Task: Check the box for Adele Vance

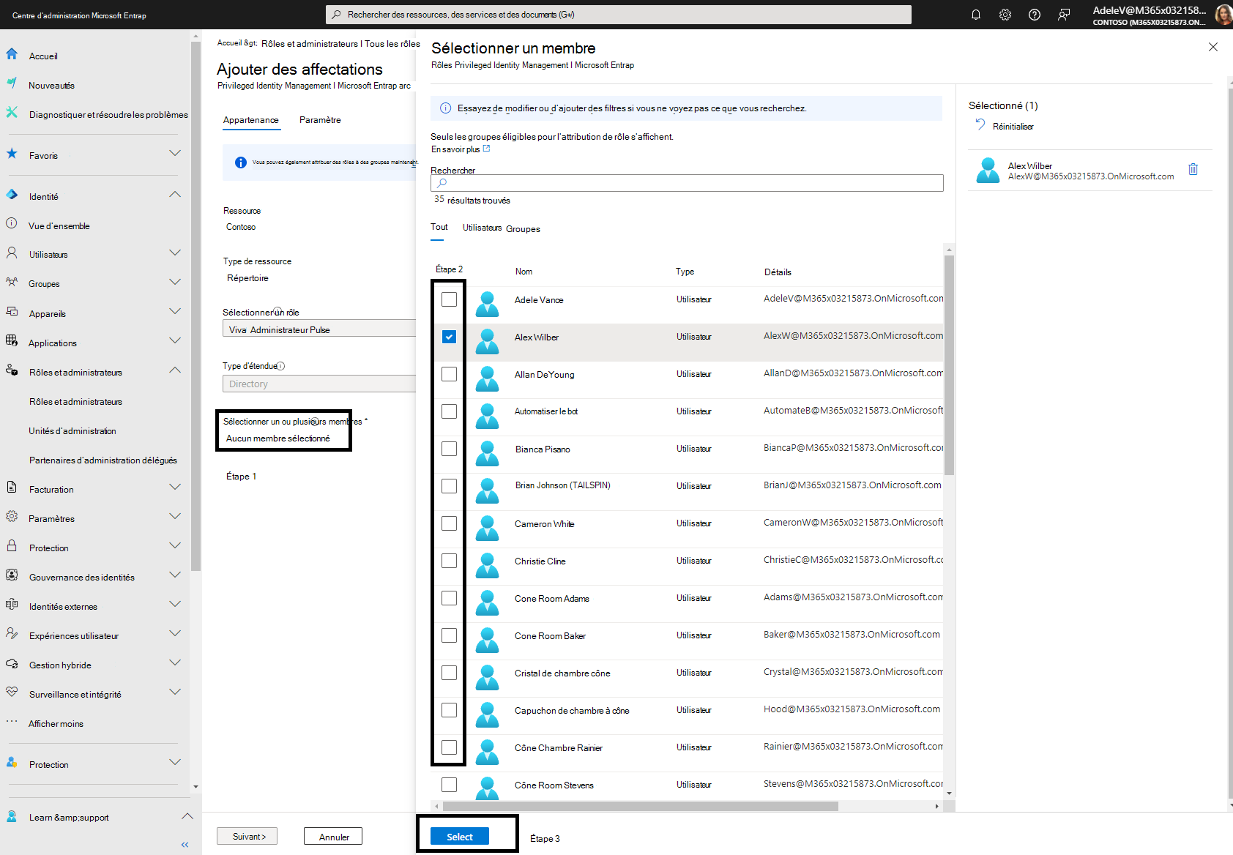Action: (x=449, y=299)
